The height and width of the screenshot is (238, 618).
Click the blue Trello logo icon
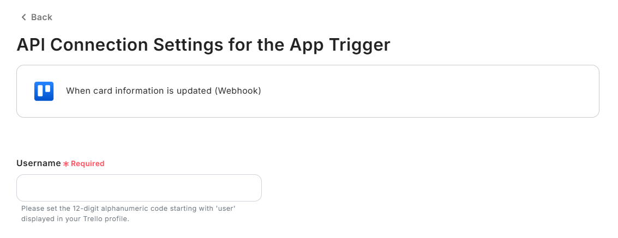click(x=44, y=91)
